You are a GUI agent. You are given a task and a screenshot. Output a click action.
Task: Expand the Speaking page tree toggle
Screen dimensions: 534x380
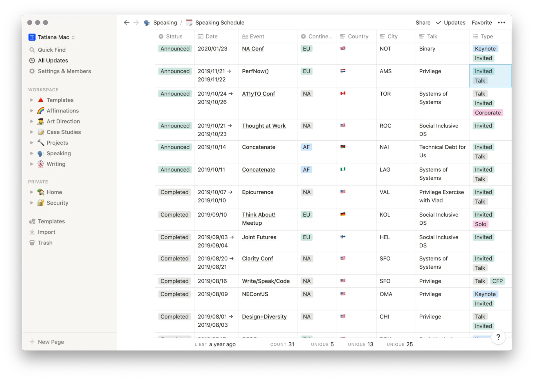pos(32,153)
